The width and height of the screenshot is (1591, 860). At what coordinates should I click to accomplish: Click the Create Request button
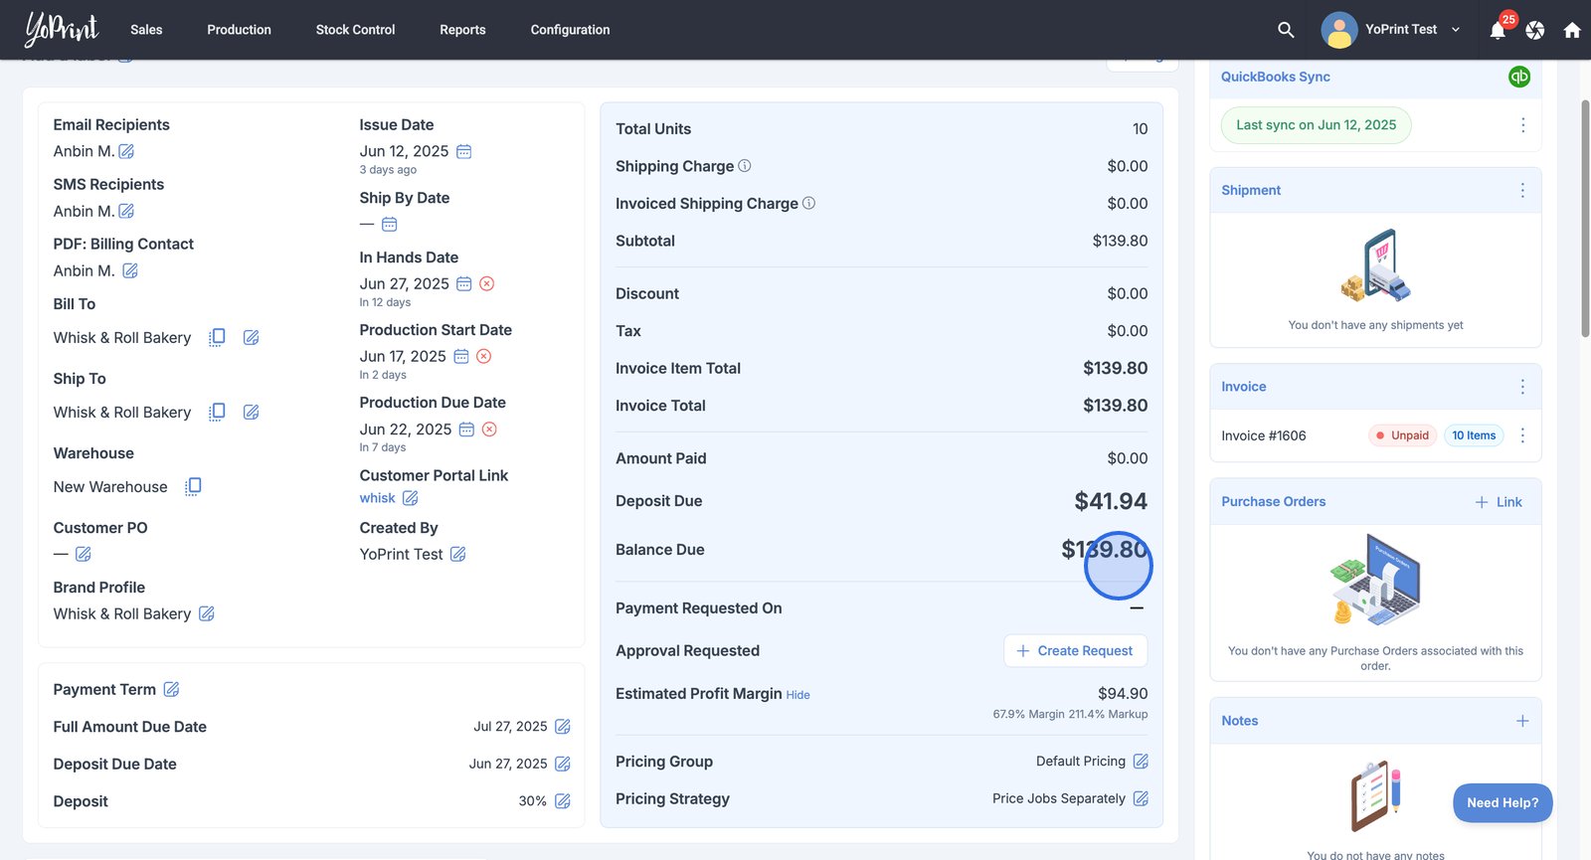(1075, 651)
